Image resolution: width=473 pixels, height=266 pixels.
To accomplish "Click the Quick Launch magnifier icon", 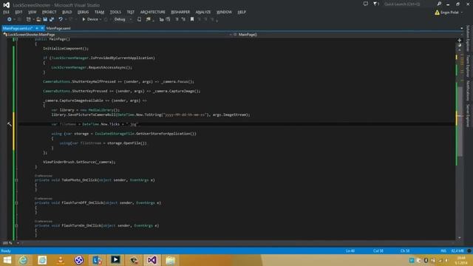I will click(x=439, y=4).
